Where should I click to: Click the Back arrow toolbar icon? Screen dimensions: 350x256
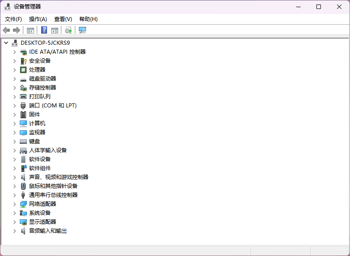6,30
